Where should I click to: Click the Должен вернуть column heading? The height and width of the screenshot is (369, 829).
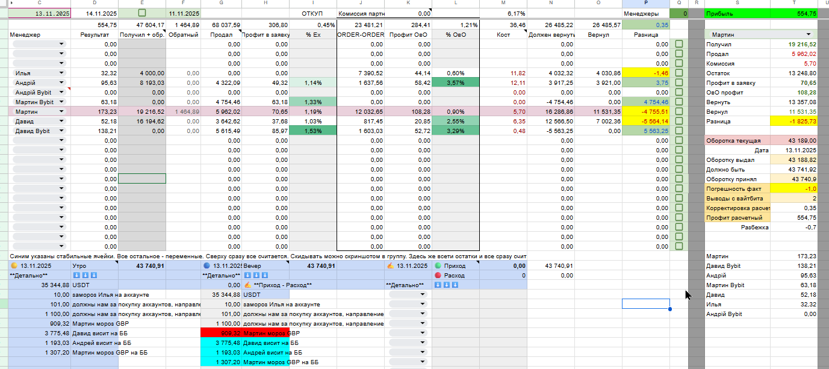point(551,35)
